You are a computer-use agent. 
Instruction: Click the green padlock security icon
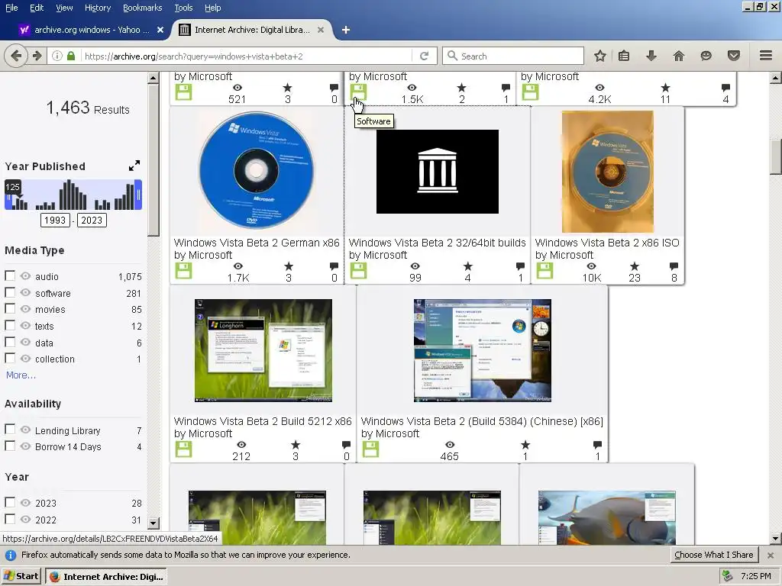(x=71, y=56)
